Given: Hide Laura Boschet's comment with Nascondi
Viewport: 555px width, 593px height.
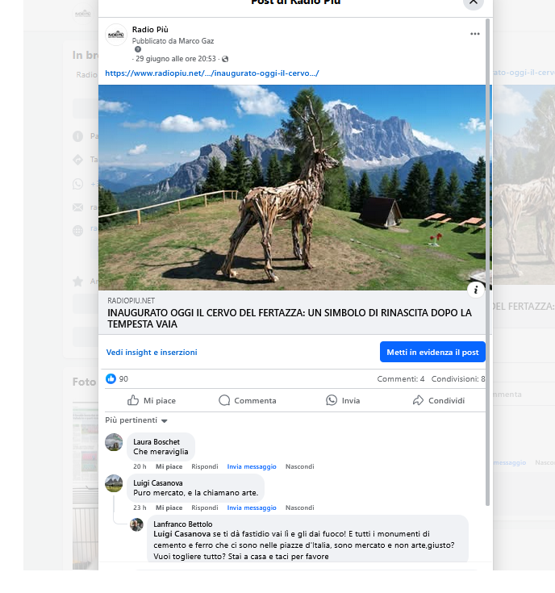Looking at the screenshot, I should [300, 466].
